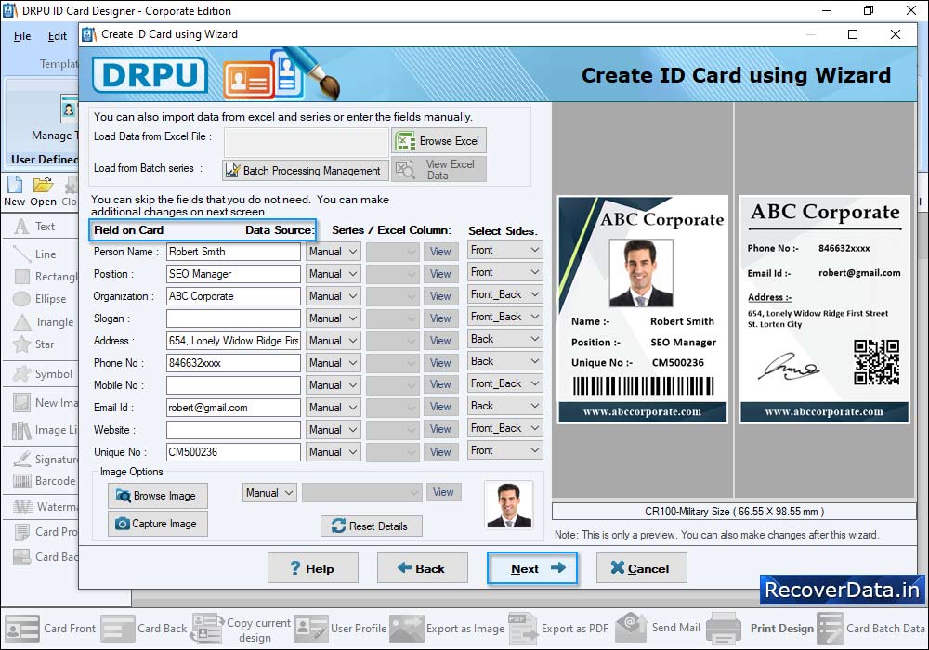This screenshot has height=650, width=929.
Task: Click Next to continue wizard
Action: coord(532,569)
